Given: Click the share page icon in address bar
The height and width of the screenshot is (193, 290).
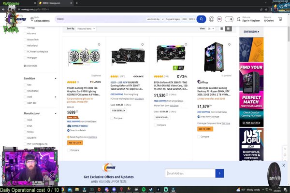Looking at the screenshot, I should point(261,9).
